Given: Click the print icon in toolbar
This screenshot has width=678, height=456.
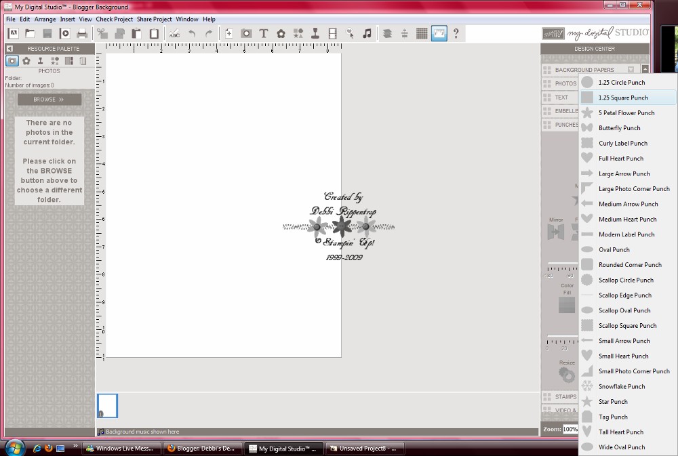Looking at the screenshot, I should (x=82, y=33).
